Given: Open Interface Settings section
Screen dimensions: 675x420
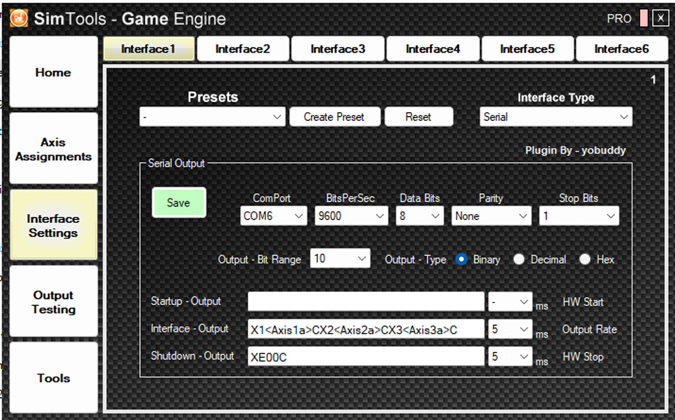Looking at the screenshot, I should coord(53,226).
